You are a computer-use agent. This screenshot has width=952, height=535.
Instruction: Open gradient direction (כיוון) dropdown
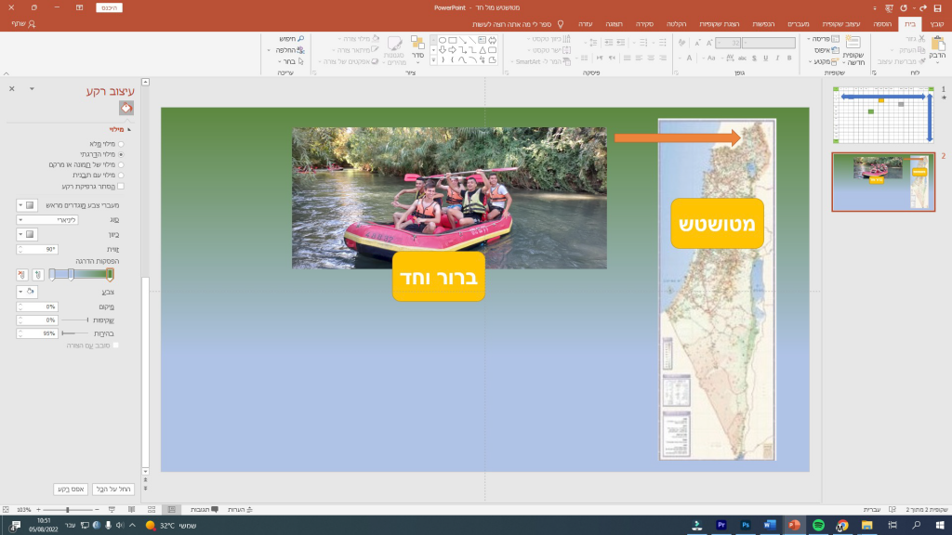coord(27,234)
